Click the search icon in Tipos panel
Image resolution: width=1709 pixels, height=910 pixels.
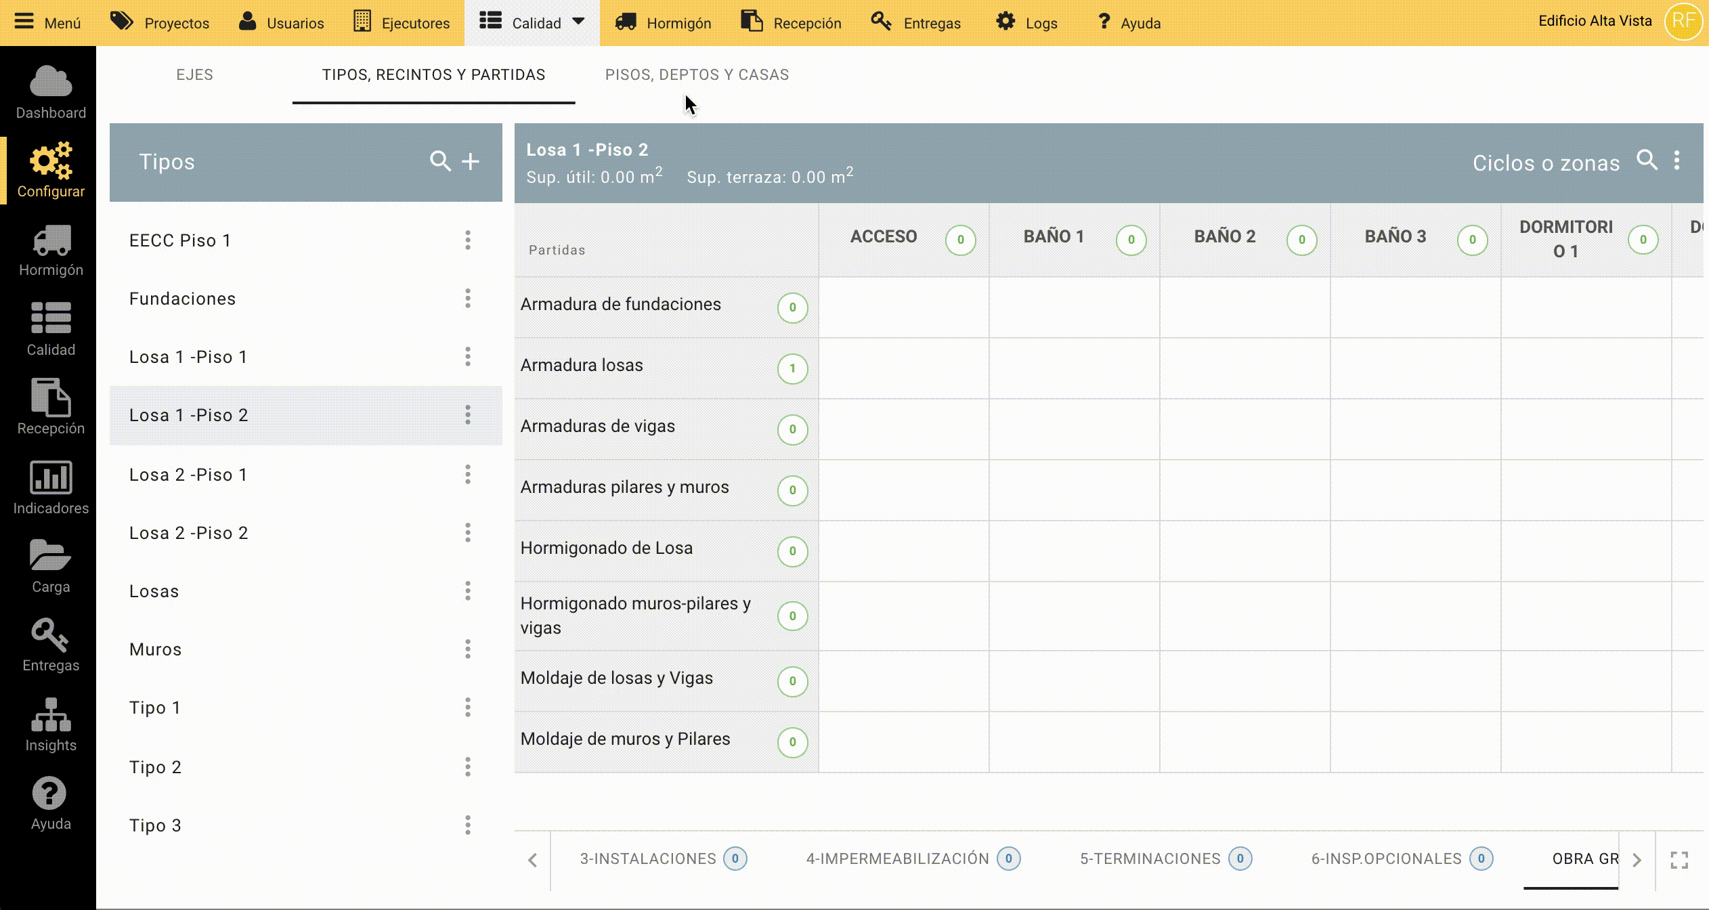coord(440,161)
